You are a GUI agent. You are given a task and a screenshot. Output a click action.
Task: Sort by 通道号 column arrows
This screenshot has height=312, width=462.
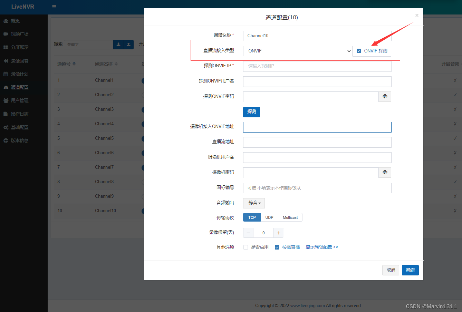click(x=74, y=64)
